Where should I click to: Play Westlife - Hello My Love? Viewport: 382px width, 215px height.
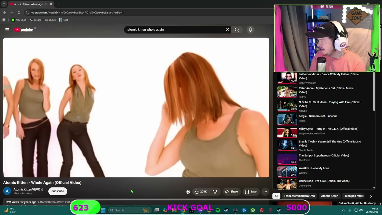(314, 168)
